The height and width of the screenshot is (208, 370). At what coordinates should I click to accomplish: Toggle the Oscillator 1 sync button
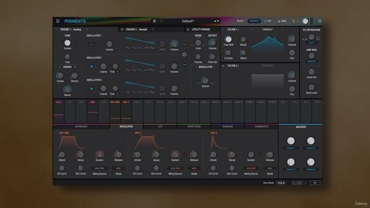coord(91,44)
